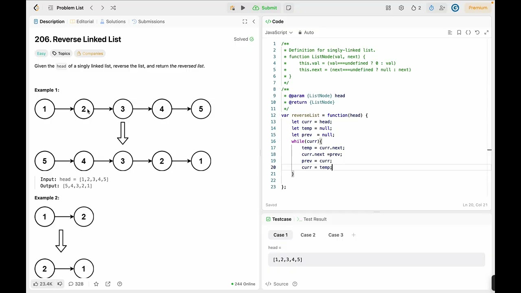Share the problem link icon
The width and height of the screenshot is (521, 293).
108,284
